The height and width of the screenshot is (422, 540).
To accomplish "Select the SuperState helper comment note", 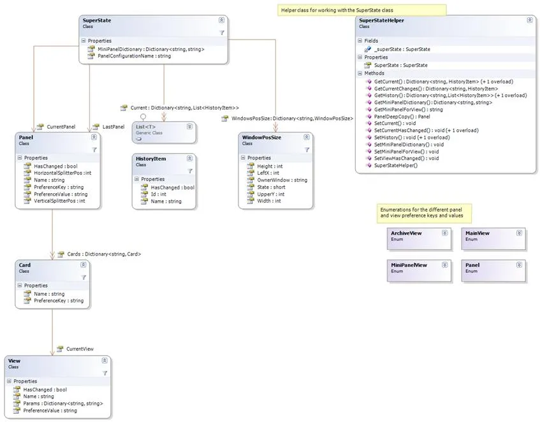I will [361, 10].
